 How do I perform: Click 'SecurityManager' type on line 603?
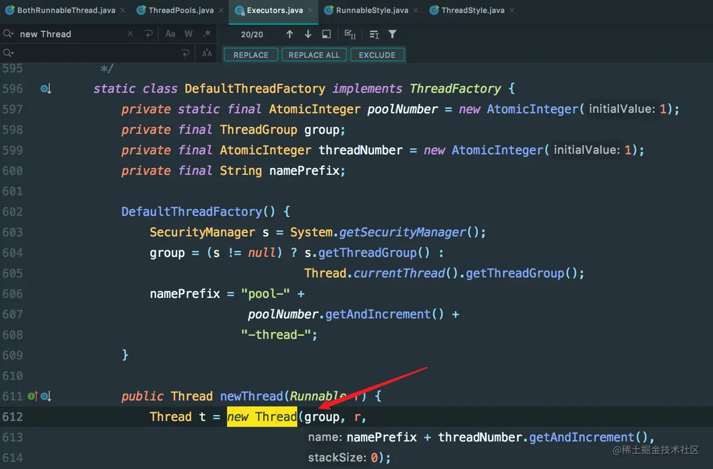202,232
